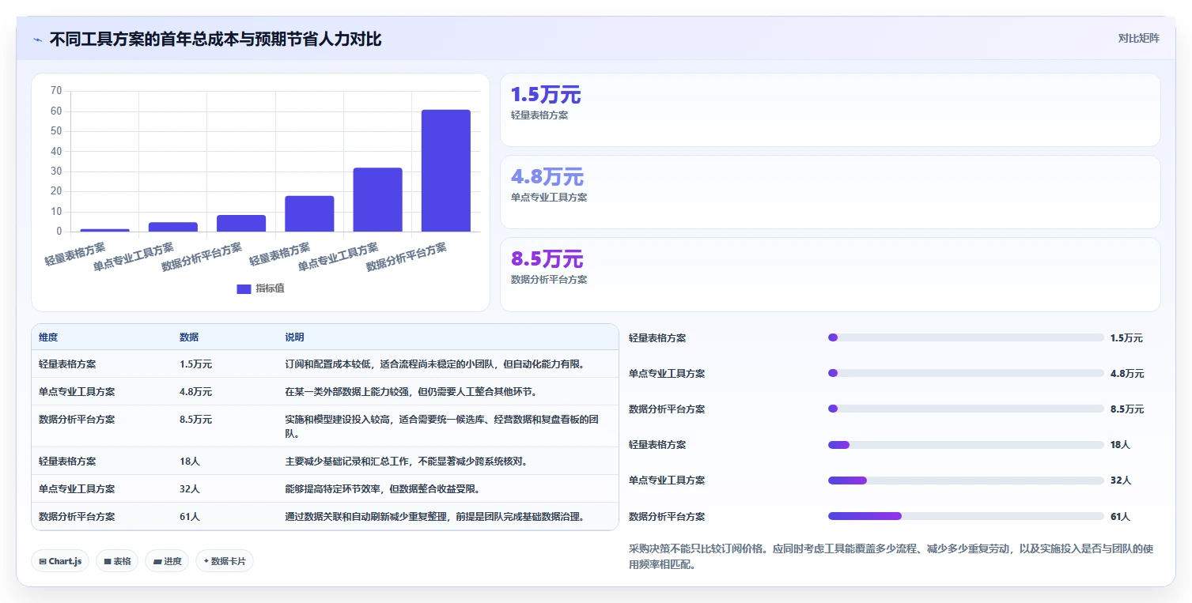Viewport: 1192px width, 603px height.
Task: Click the large 4.8万元 card value
Action: (x=547, y=177)
